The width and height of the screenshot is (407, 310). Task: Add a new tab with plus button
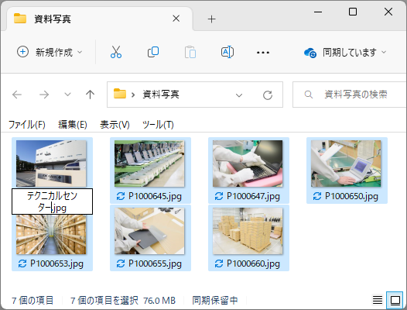pos(211,19)
